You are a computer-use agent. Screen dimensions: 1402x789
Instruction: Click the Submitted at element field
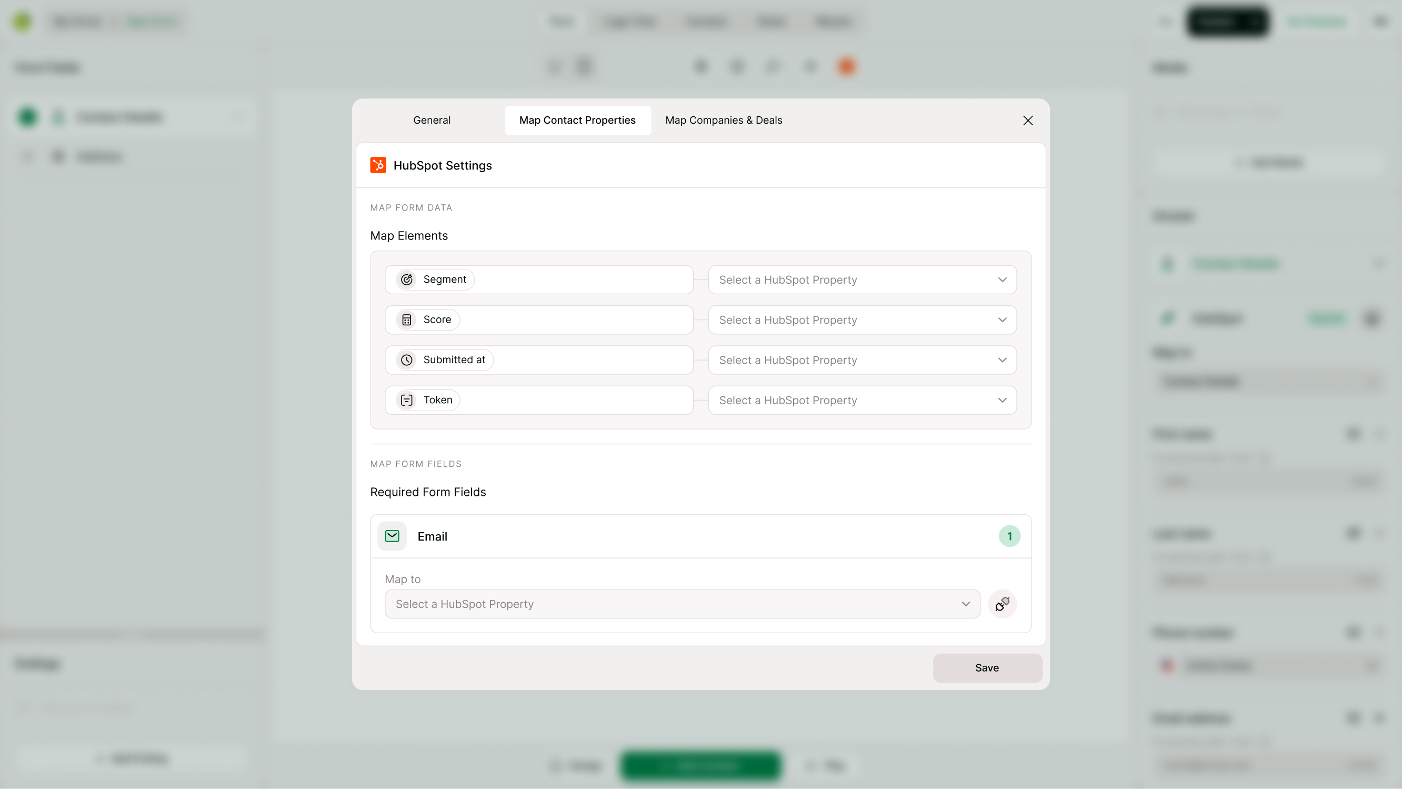[539, 360]
